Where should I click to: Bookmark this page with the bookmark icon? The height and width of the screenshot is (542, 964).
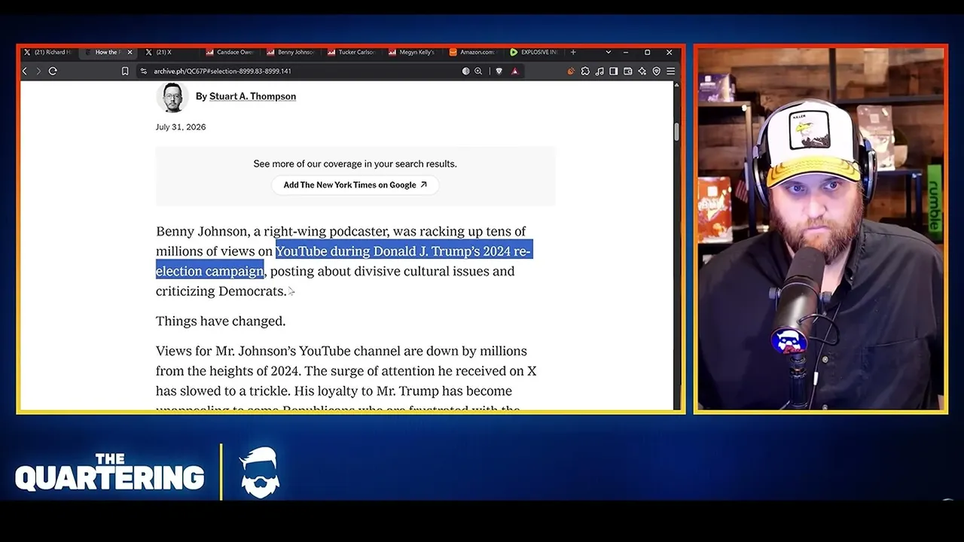[125, 71]
